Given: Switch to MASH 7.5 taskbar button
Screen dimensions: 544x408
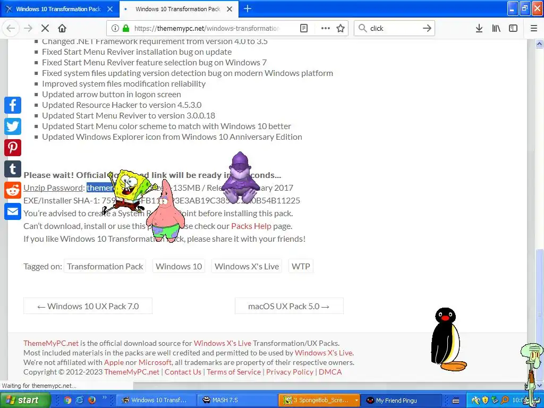Looking at the screenshot, I should [x=237, y=400].
